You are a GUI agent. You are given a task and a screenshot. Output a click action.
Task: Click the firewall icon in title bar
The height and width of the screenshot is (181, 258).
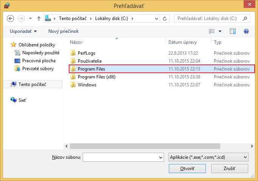(7, 6)
